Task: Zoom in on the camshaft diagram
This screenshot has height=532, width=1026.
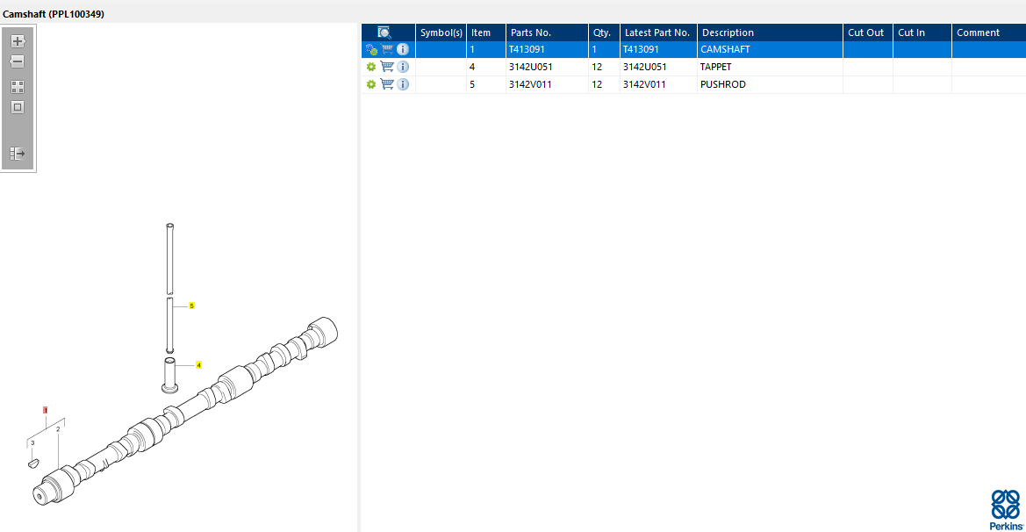Action: coord(18,41)
